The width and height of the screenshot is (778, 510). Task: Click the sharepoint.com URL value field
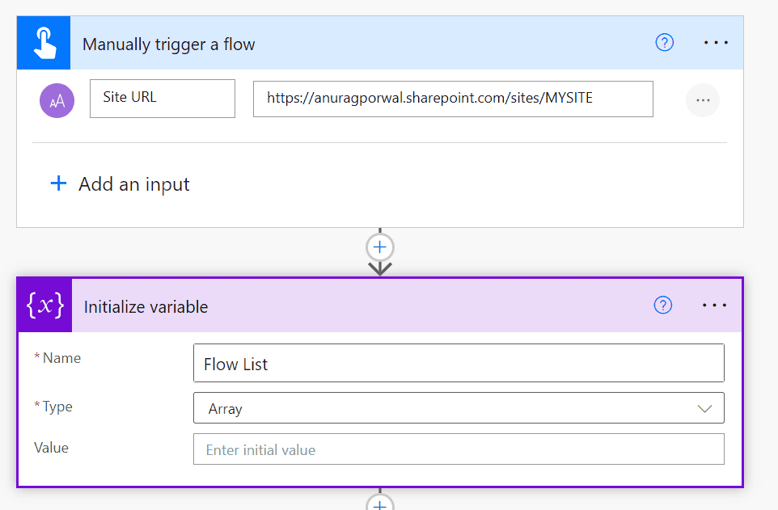coord(453,98)
